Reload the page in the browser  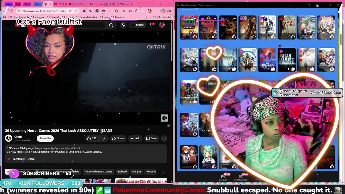(11, 11)
